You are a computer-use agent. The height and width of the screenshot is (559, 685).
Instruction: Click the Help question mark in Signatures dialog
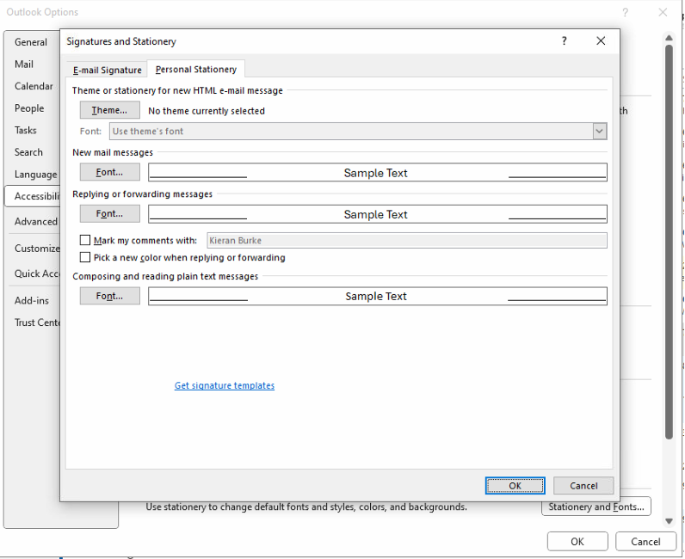[565, 41]
